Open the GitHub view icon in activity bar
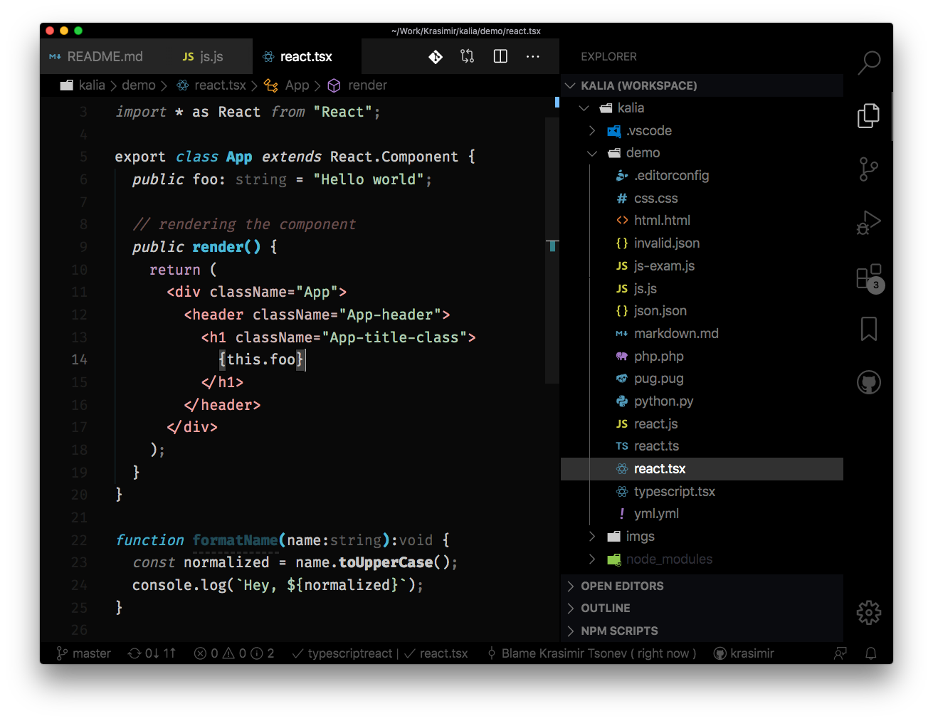 (x=868, y=383)
